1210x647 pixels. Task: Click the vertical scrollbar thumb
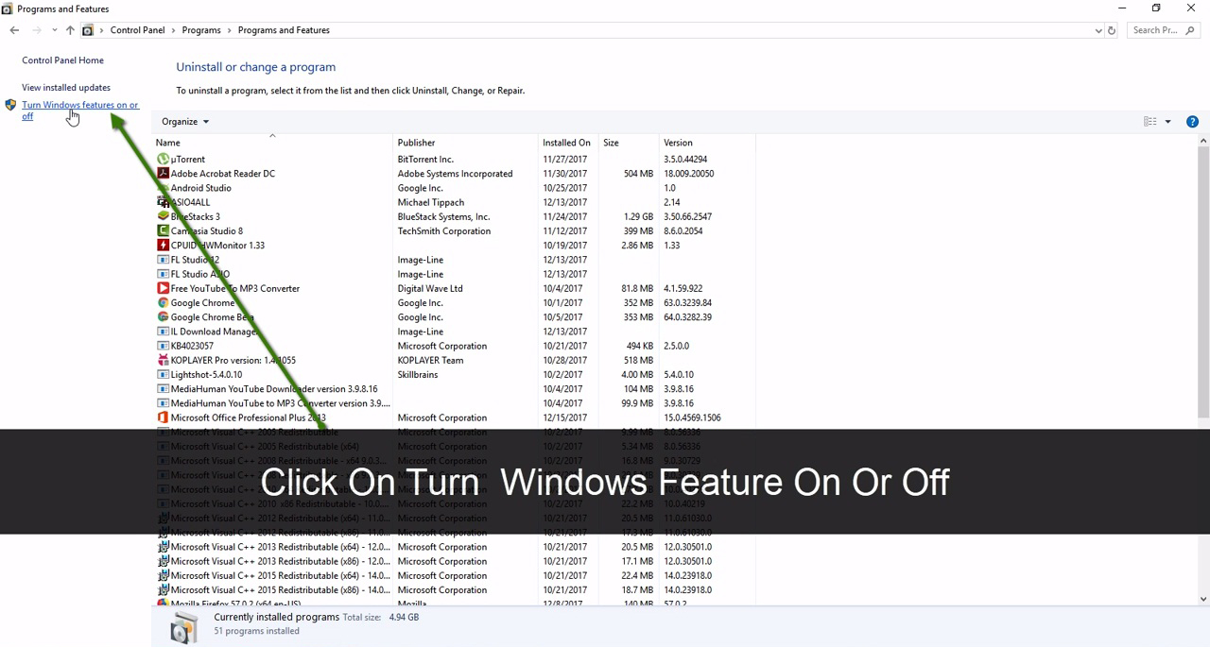point(1203,281)
